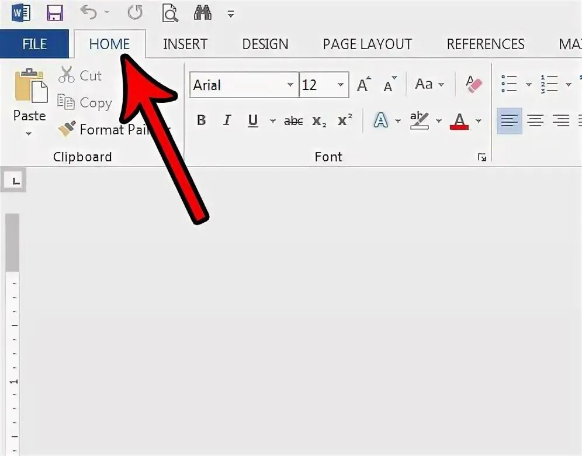Open the font size dropdown list
Image resolution: width=582 pixels, height=456 pixels.
pos(341,85)
